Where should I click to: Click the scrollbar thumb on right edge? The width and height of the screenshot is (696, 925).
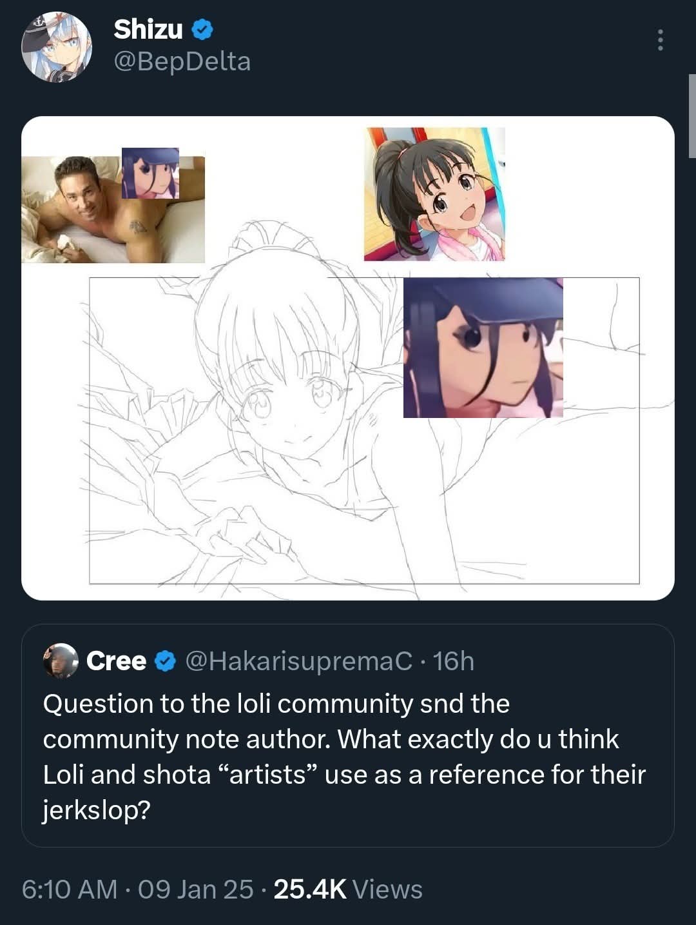point(692,116)
